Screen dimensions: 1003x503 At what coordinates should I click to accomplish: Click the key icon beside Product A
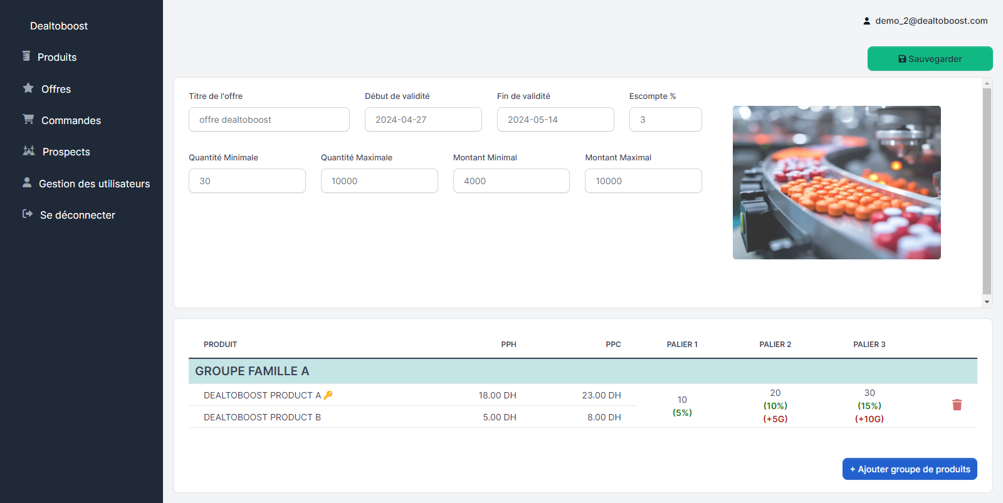pyautogui.click(x=328, y=395)
